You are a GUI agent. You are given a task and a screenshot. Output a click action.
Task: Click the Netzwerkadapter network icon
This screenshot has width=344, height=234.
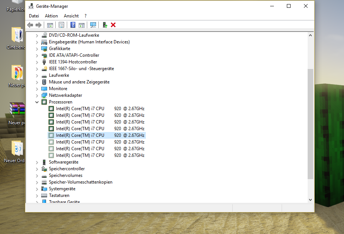point(44,95)
